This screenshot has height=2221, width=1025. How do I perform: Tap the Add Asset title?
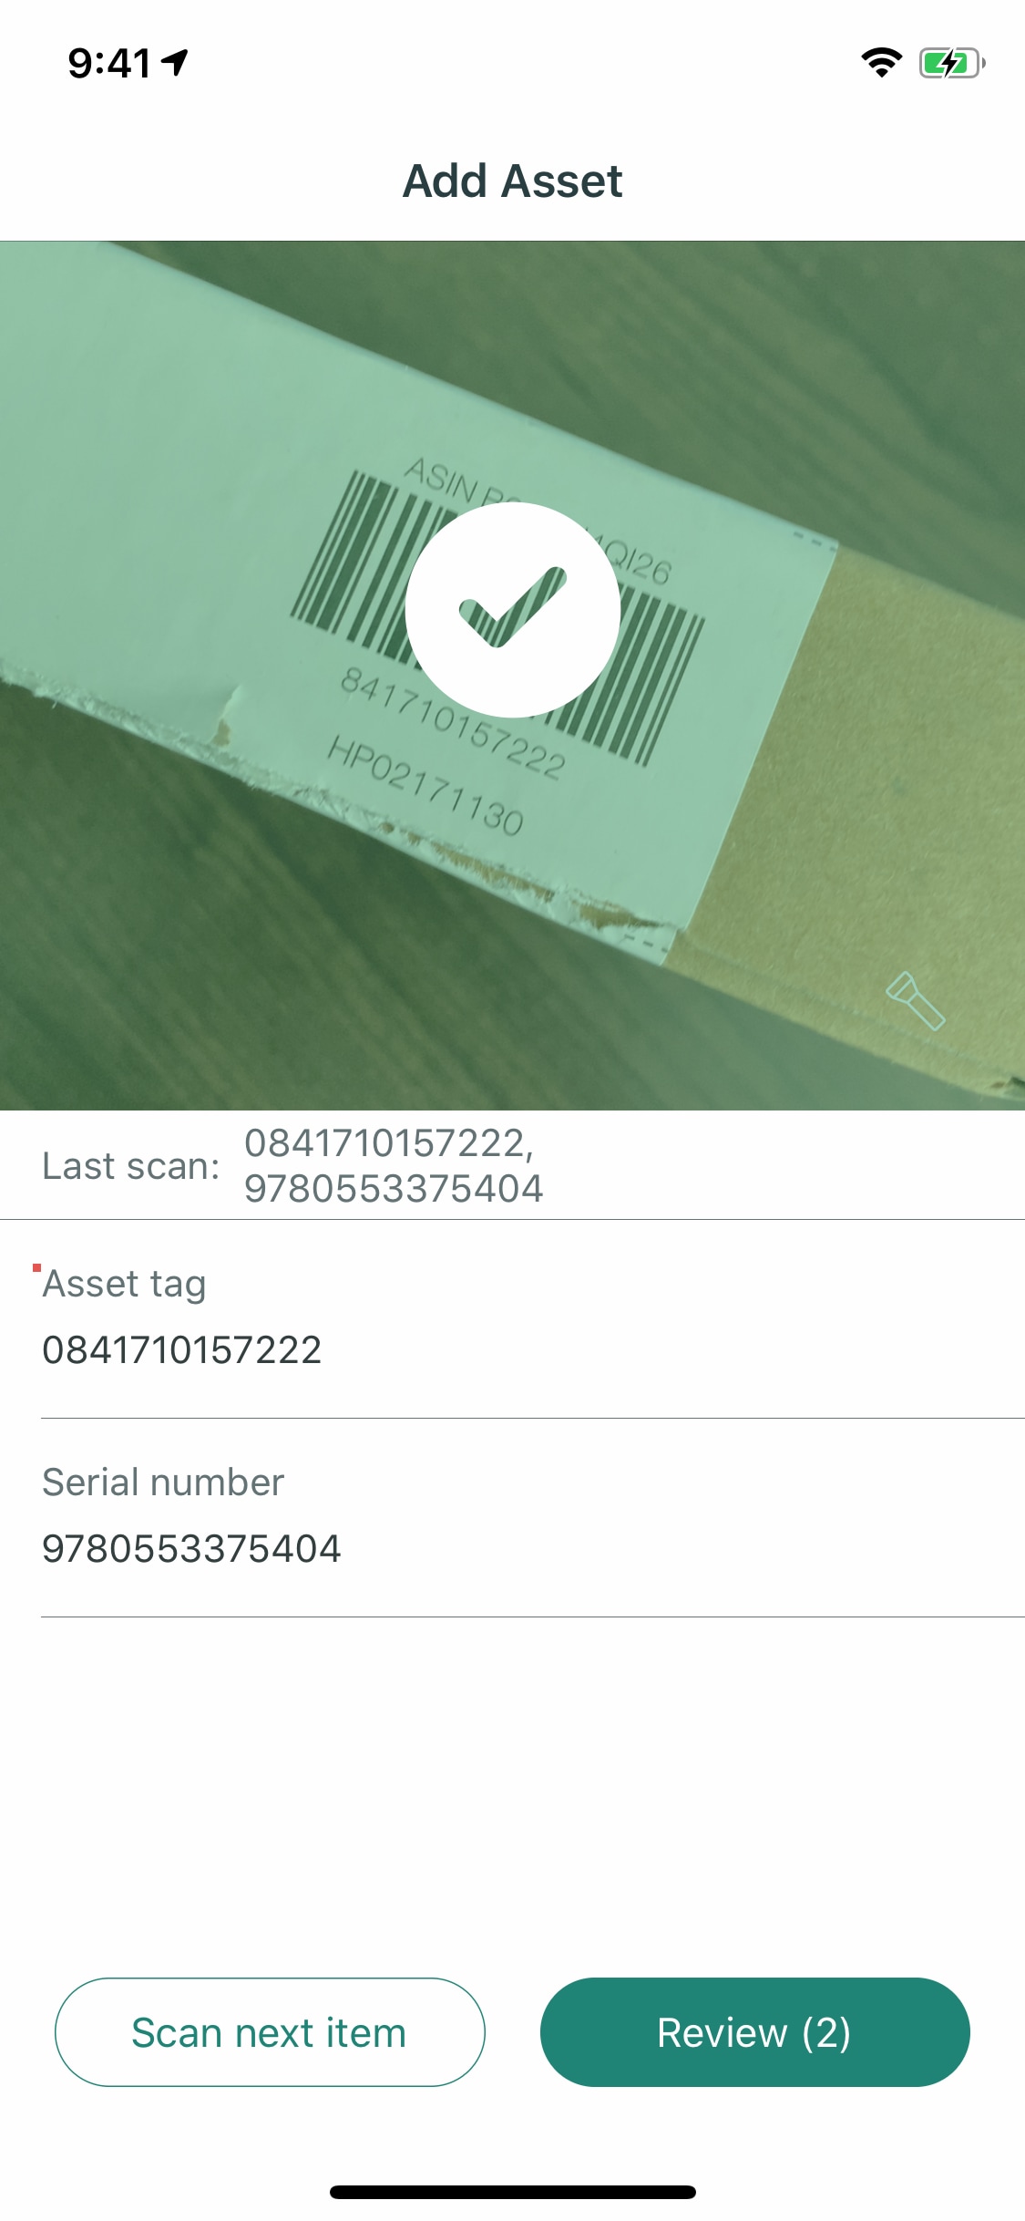click(513, 181)
